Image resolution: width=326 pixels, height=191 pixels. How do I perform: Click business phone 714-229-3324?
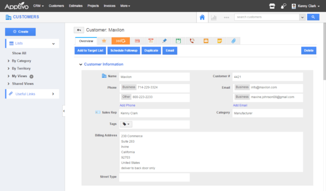[x=148, y=87]
